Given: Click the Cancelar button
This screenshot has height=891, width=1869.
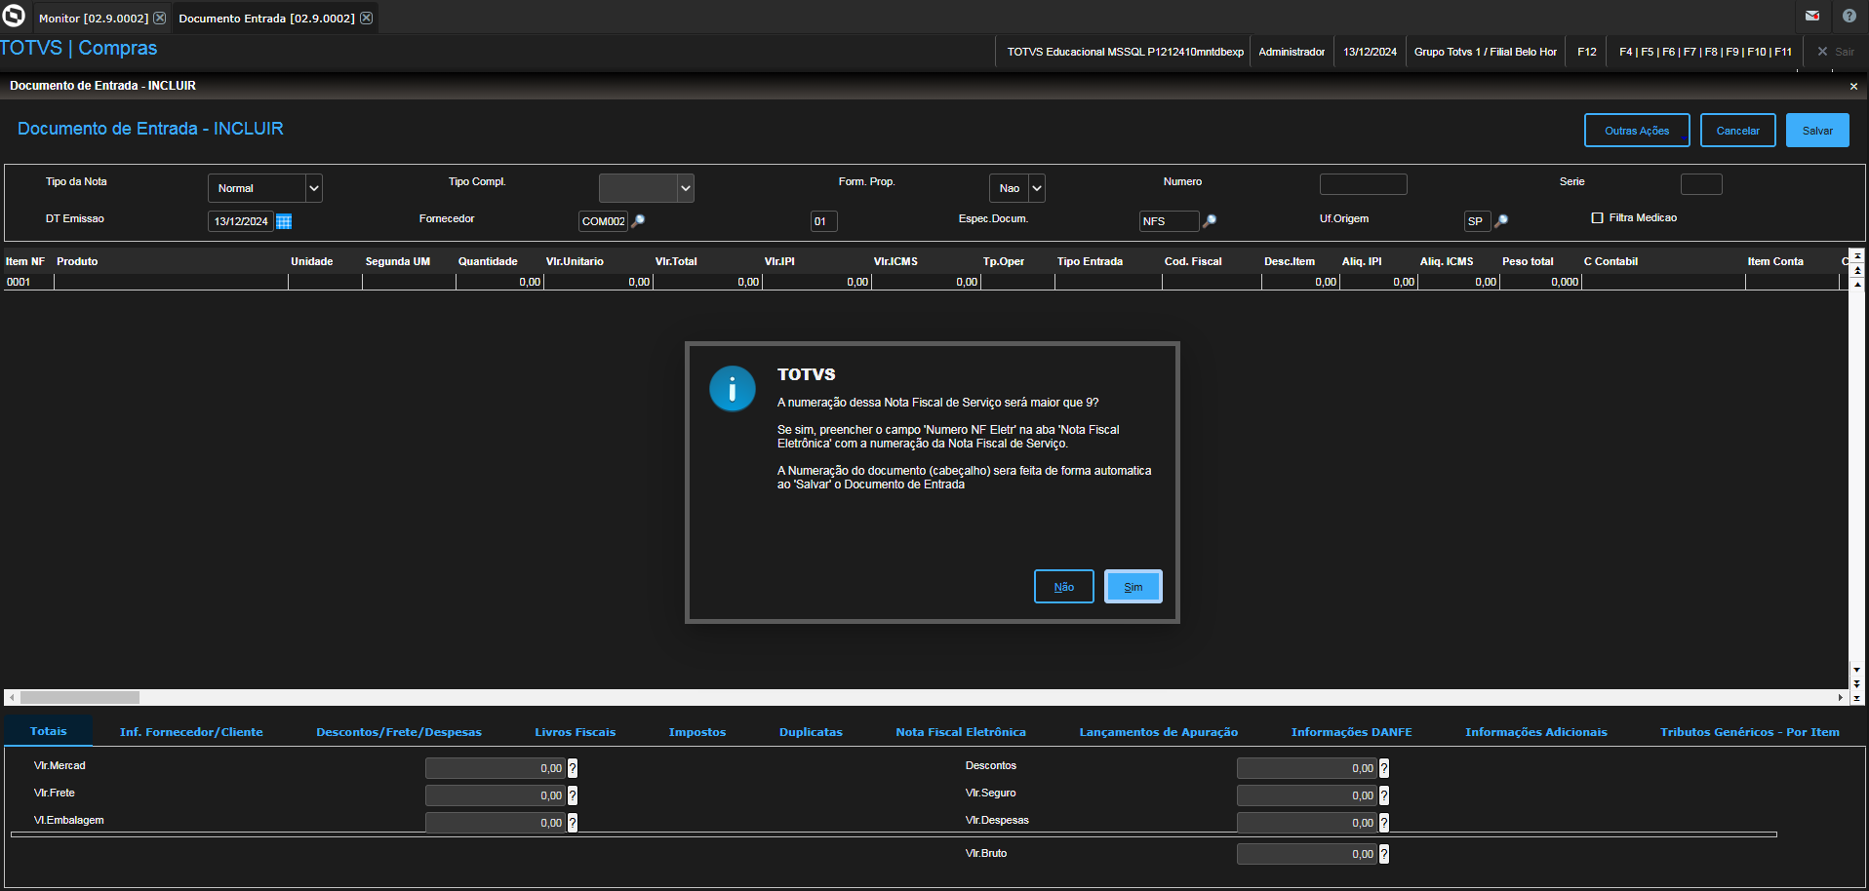Looking at the screenshot, I should tap(1738, 131).
